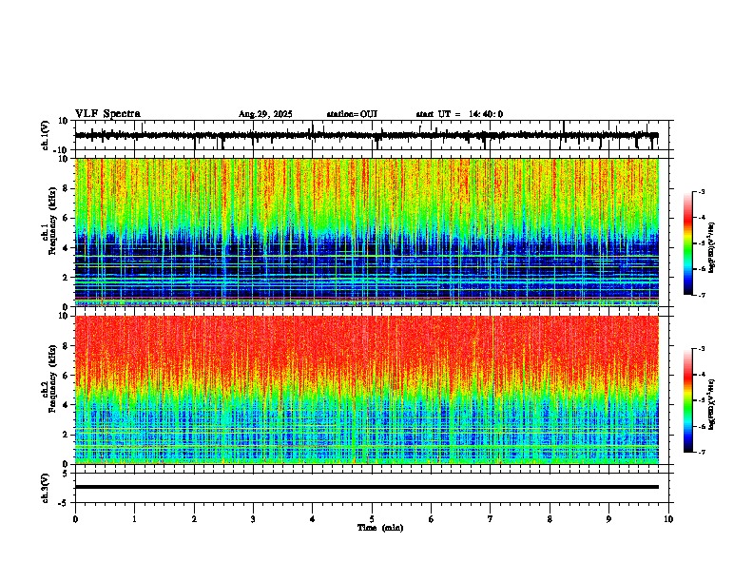Viewport: 753px width, 582px height.
Task: Click the time axis tick label '5'
Action: coord(372,519)
